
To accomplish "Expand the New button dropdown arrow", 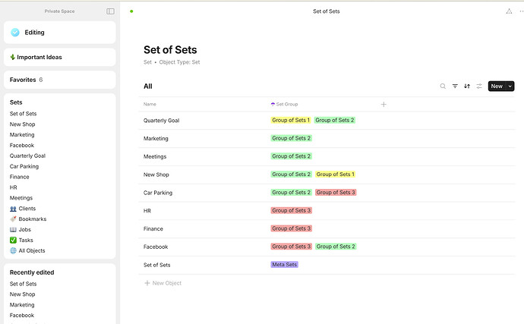I will click(x=510, y=87).
